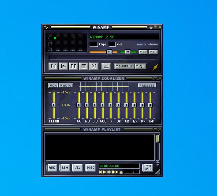Toggle the EQ window button

pyautogui.click(x=143, y=52)
